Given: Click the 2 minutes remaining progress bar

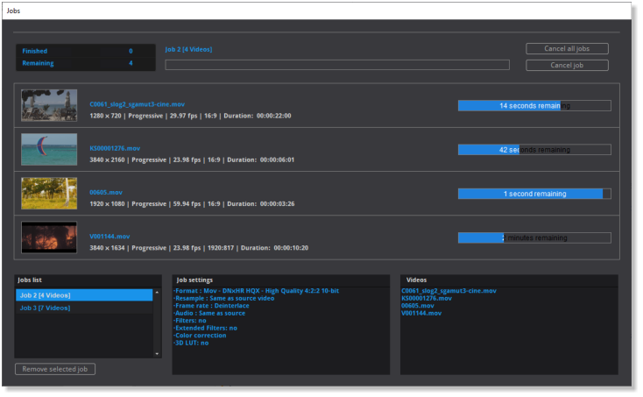Looking at the screenshot, I should [x=534, y=237].
